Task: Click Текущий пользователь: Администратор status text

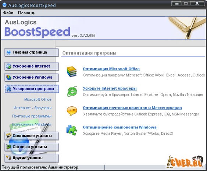Action: 40,167
